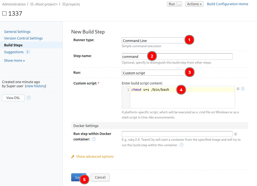Navigate to <Root project> breadcrumb link

[46, 4]
